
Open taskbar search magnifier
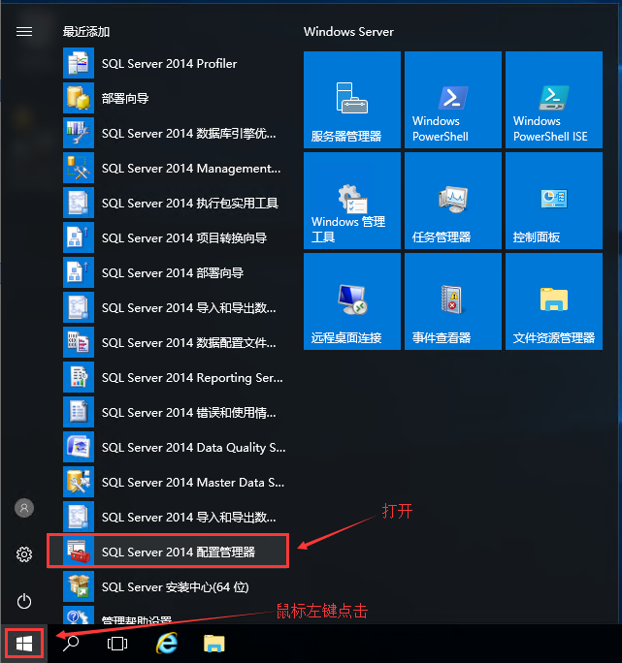71,644
